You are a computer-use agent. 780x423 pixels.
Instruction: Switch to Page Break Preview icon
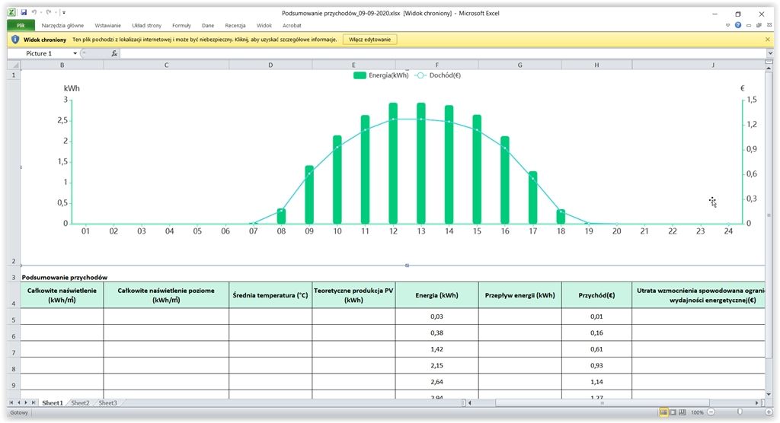pyautogui.click(x=682, y=412)
